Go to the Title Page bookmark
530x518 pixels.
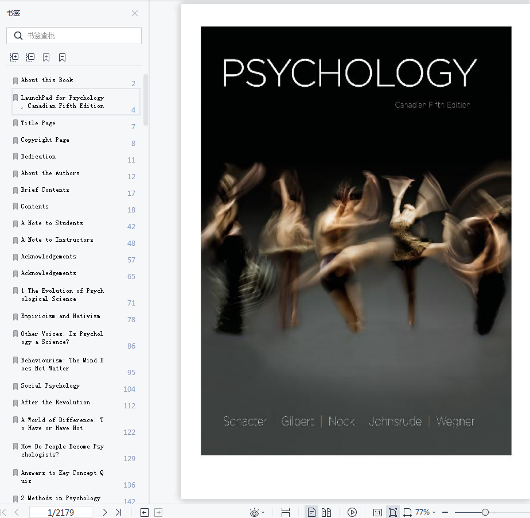[x=38, y=123]
